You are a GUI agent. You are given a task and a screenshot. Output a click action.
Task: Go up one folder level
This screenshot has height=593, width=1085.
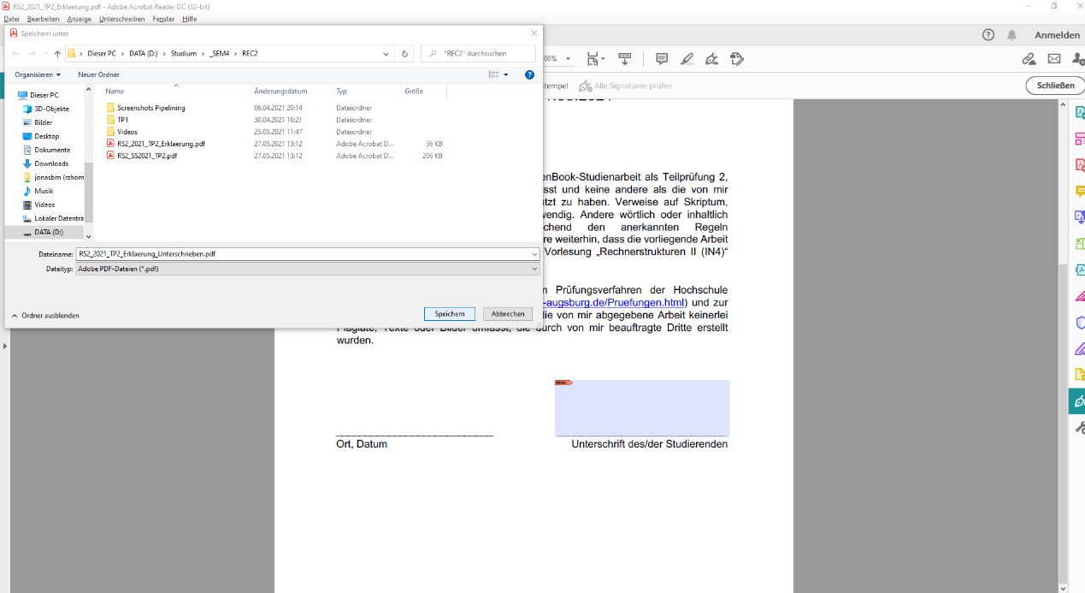(57, 54)
